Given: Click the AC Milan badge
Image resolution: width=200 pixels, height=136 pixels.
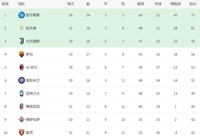Looking at the screenshot, I should (21, 67).
